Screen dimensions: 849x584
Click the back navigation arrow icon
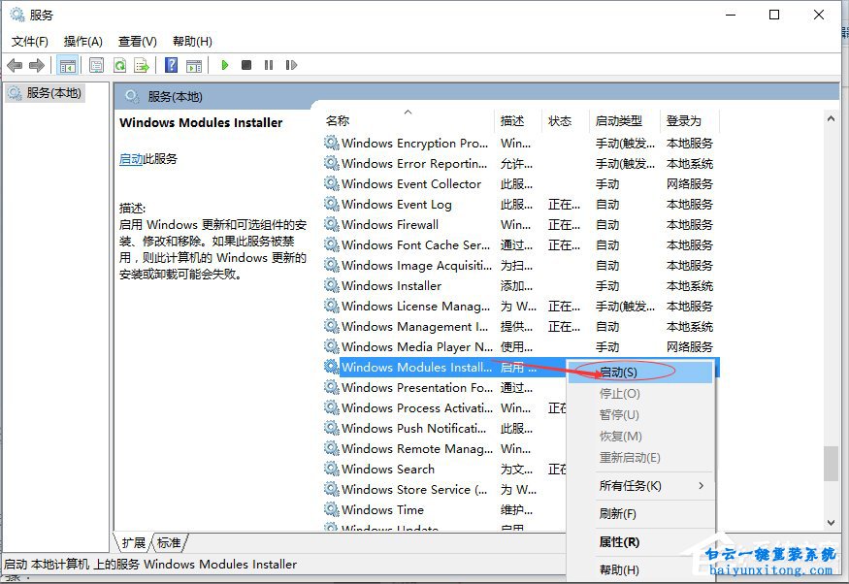coord(16,65)
